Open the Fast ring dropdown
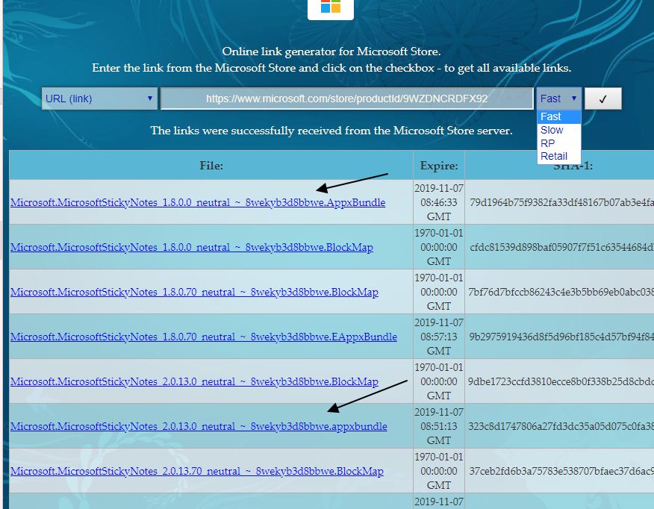 point(558,99)
